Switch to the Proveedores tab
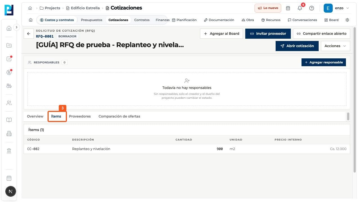 pos(80,116)
